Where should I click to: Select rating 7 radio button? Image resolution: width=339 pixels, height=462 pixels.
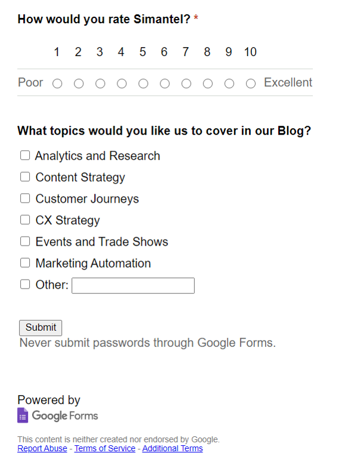coord(186,83)
